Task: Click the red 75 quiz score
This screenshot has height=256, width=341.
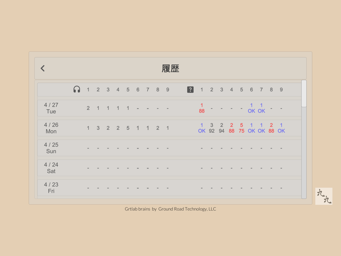Action: coord(241,131)
